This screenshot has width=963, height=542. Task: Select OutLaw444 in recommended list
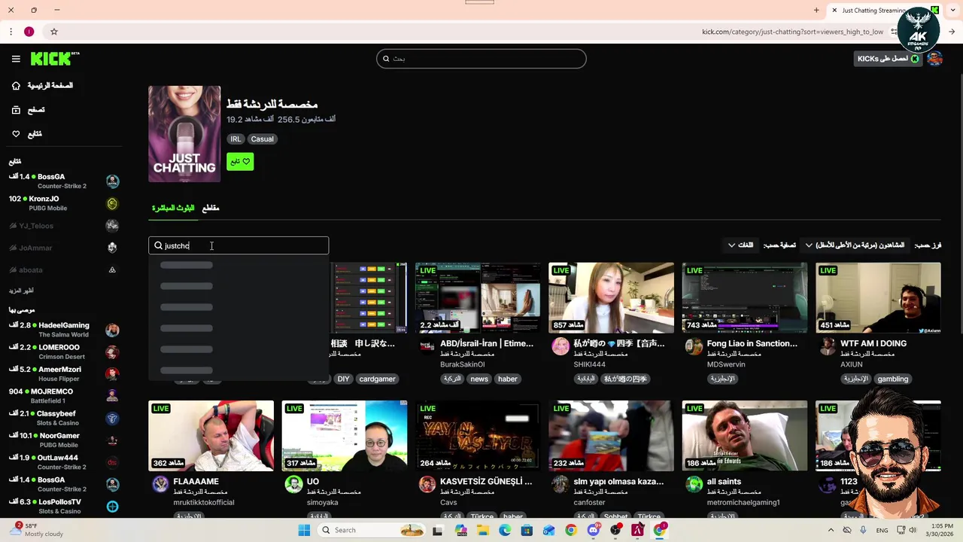64,461
